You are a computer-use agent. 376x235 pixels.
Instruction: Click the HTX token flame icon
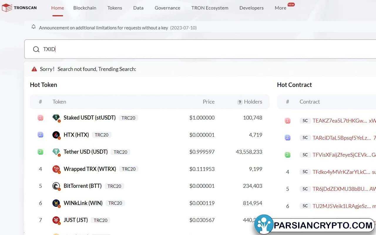pyautogui.click(x=56, y=135)
